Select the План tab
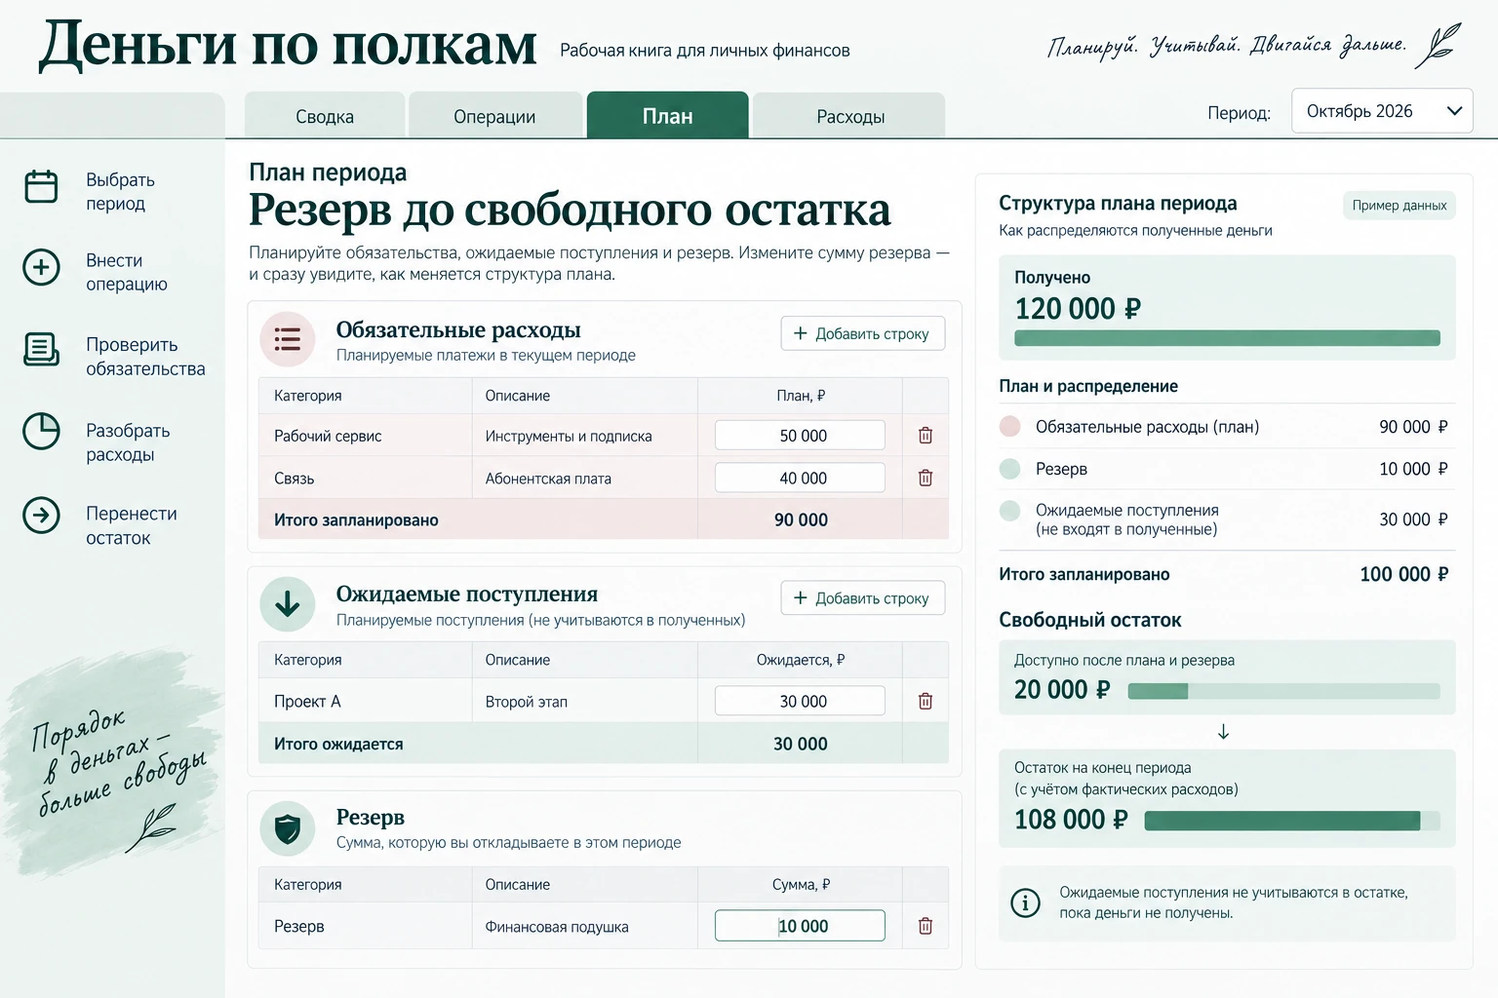Screen dimensions: 1498x998 (667, 115)
